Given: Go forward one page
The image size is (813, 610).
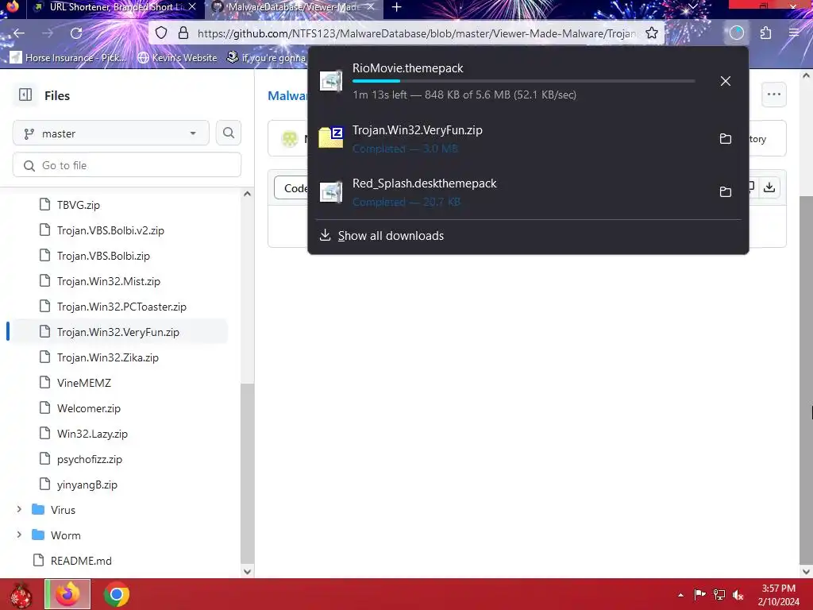Looking at the screenshot, I should coord(48,33).
